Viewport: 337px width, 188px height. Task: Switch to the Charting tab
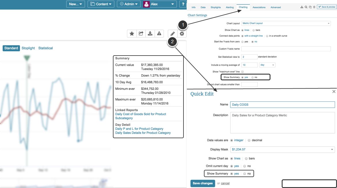pos(243,7)
